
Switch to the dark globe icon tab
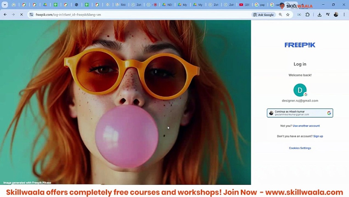76,5
